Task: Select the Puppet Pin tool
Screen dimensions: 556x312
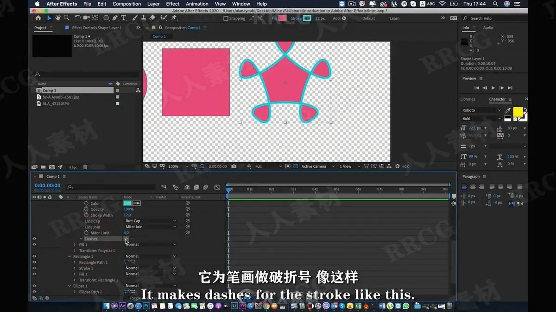Action: (x=174, y=18)
